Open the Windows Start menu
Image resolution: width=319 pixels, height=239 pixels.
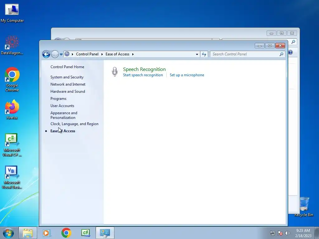pos(8,233)
